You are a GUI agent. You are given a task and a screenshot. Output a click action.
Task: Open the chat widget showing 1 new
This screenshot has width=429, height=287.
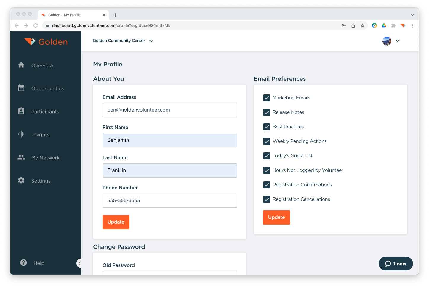[396, 264]
